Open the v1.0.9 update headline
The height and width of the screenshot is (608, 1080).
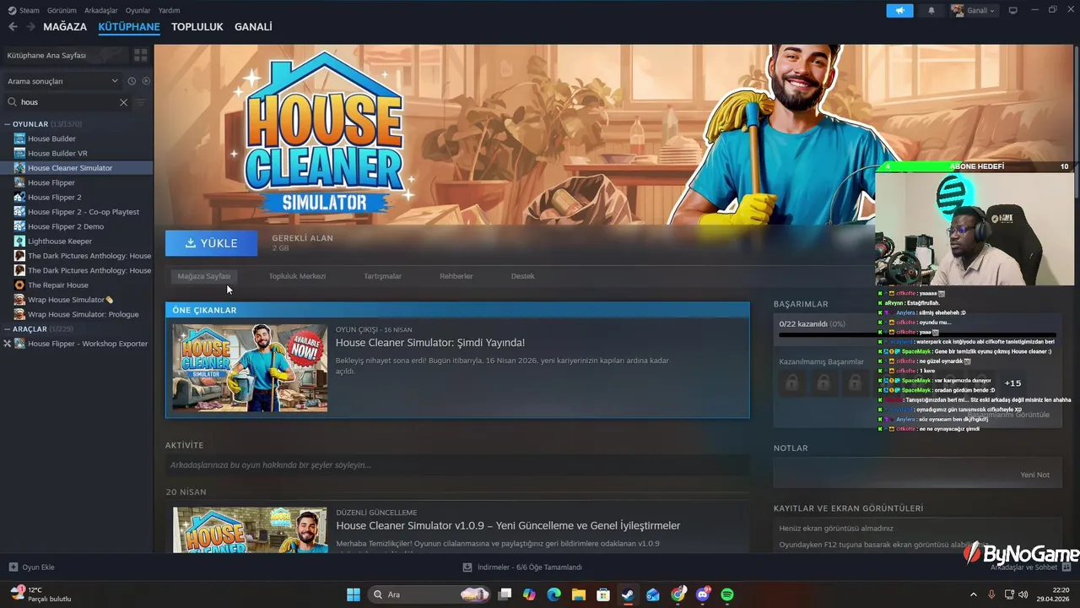(508, 525)
